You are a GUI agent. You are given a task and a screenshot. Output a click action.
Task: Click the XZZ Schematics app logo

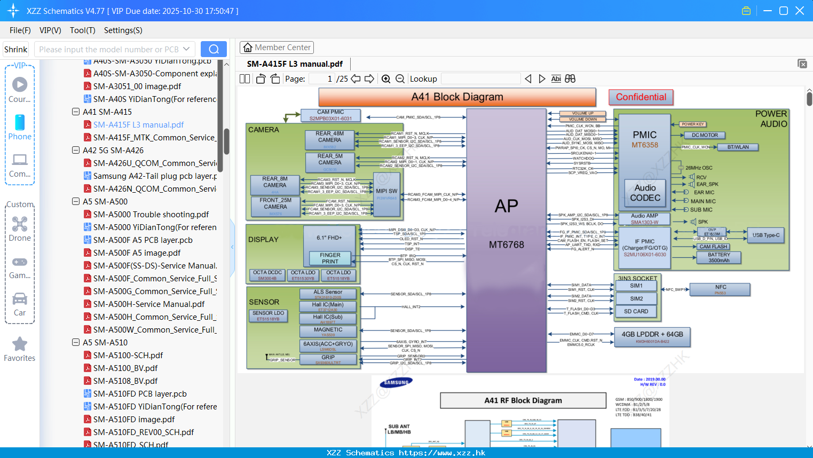(x=13, y=11)
